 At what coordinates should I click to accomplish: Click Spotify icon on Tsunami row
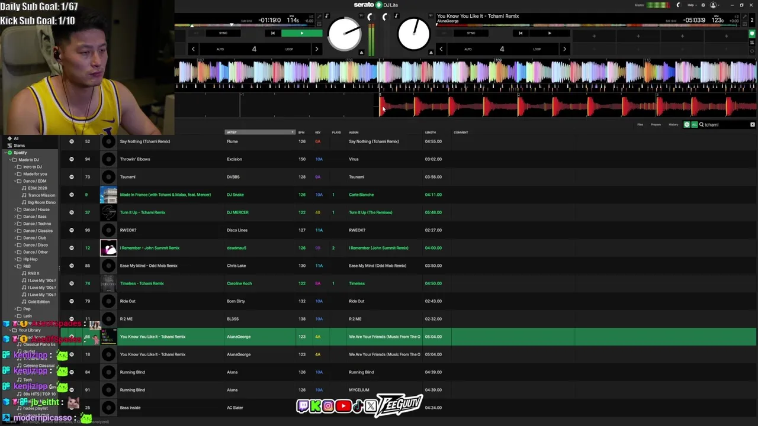[x=72, y=177]
